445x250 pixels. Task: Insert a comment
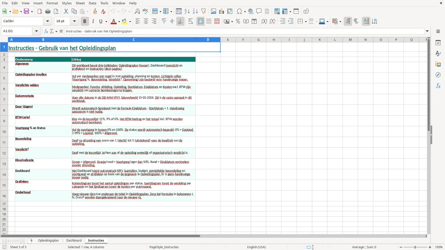coord(259,11)
